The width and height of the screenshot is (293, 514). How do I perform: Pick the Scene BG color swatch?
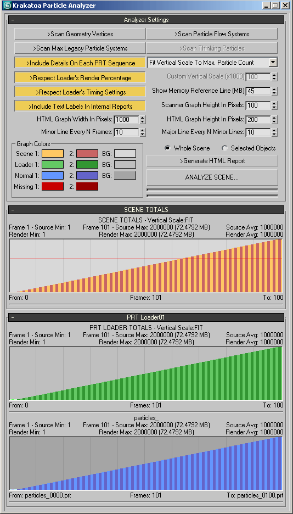click(125, 153)
